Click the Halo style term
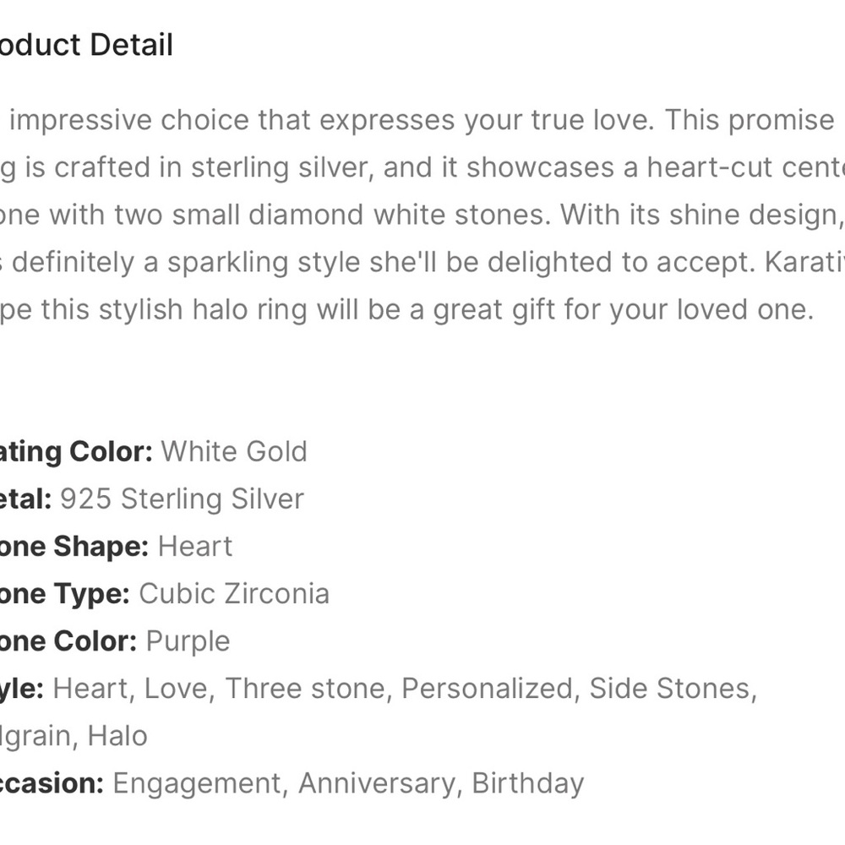This screenshot has height=845, width=845. coord(117,736)
